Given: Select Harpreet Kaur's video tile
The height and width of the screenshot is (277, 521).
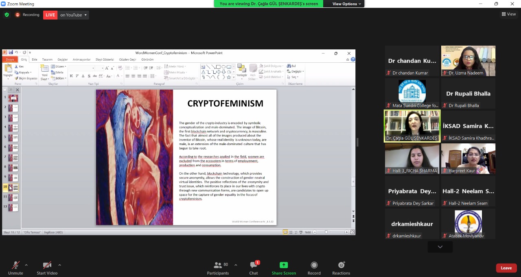Looking at the screenshot, I should (x=468, y=158).
